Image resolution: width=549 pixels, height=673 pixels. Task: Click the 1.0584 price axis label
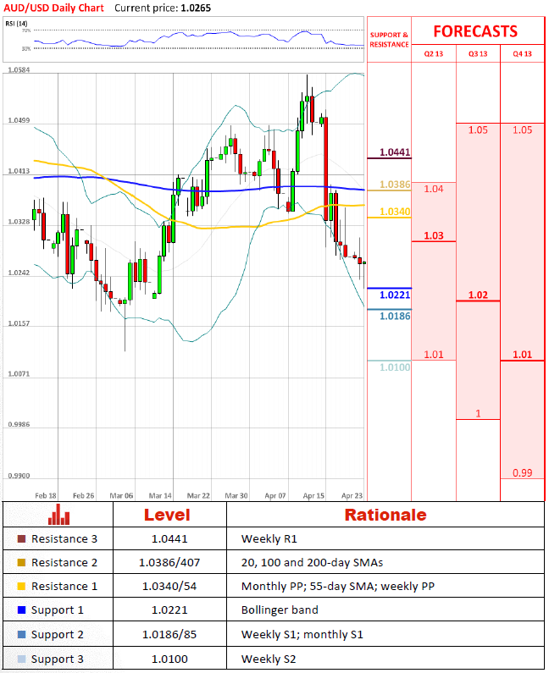tap(19, 70)
